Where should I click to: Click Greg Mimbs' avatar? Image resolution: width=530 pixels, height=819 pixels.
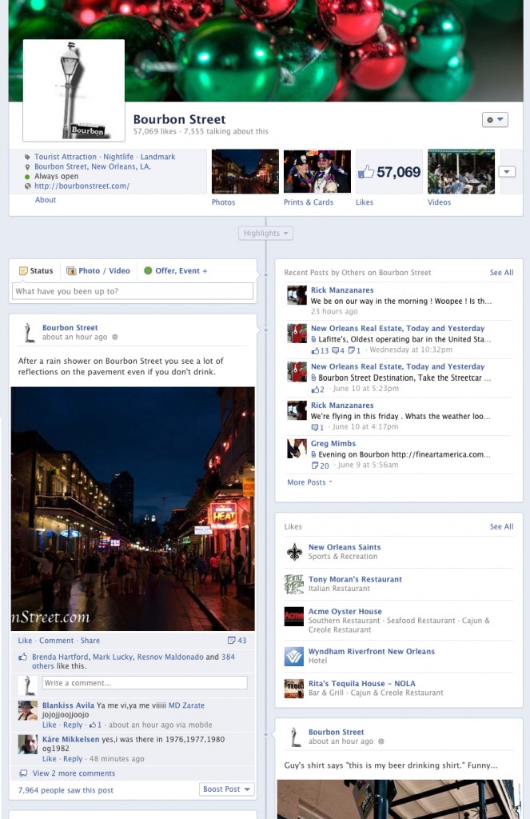coord(297,449)
